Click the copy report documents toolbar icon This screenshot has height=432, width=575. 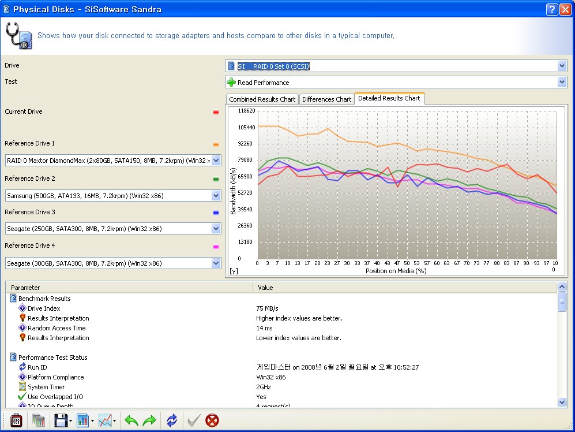(x=38, y=420)
